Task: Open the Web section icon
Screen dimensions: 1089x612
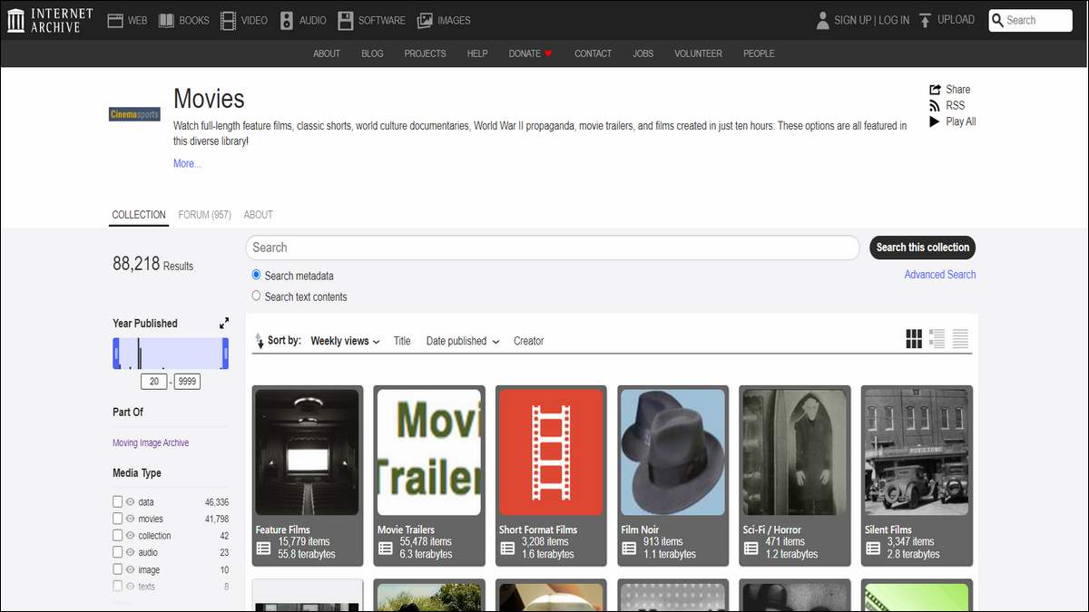Action: tap(115, 20)
